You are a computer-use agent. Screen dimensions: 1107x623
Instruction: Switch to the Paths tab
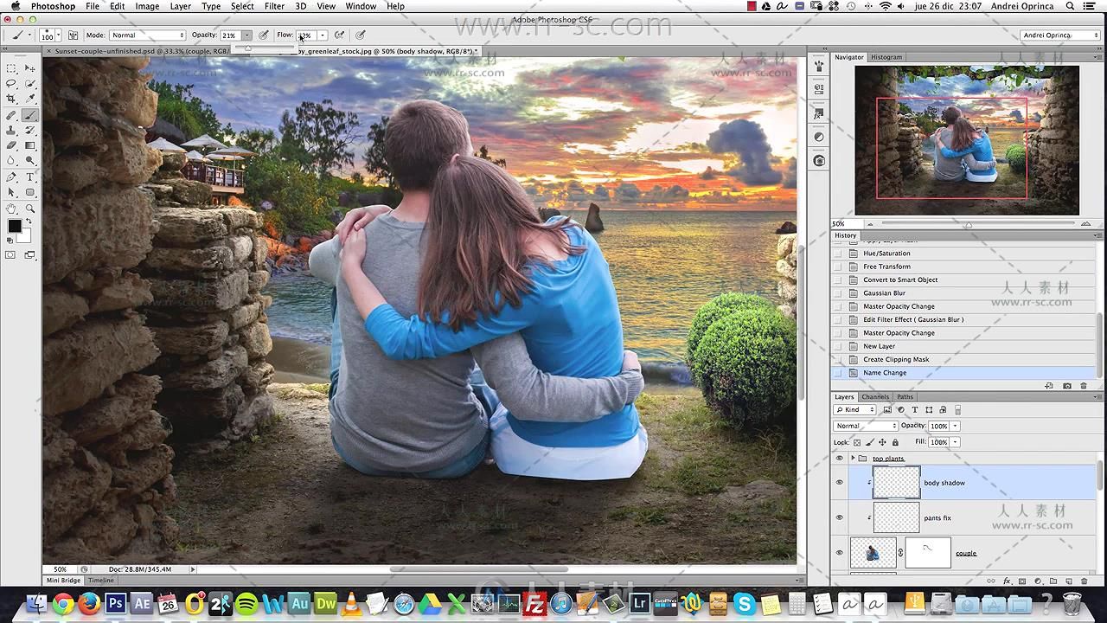pos(905,397)
